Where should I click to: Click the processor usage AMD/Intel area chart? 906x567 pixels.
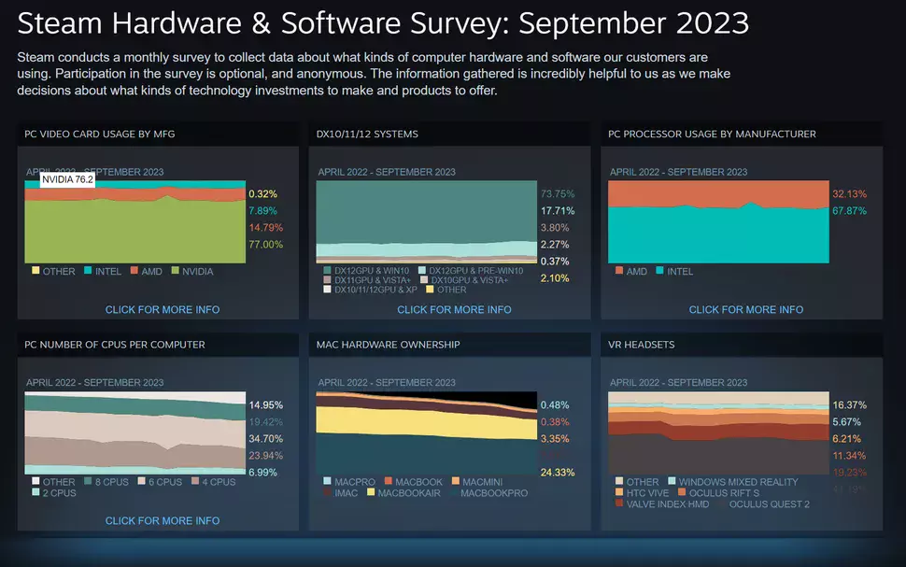click(718, 222)
